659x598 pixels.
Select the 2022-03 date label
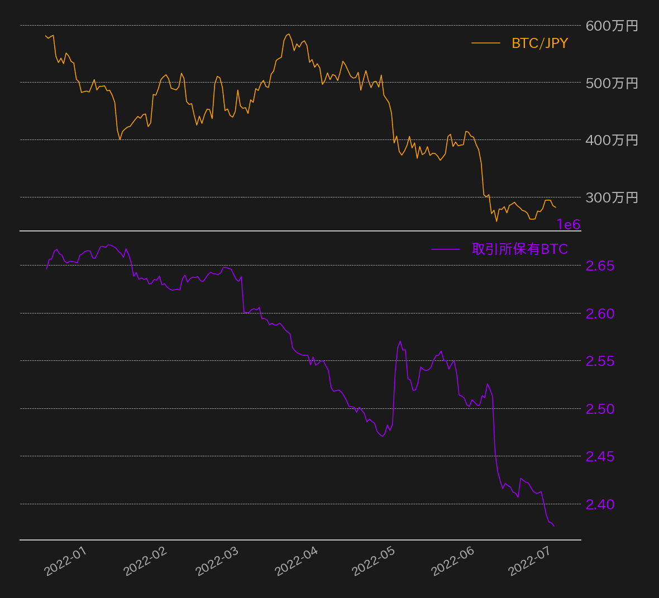tap(217, 561)
